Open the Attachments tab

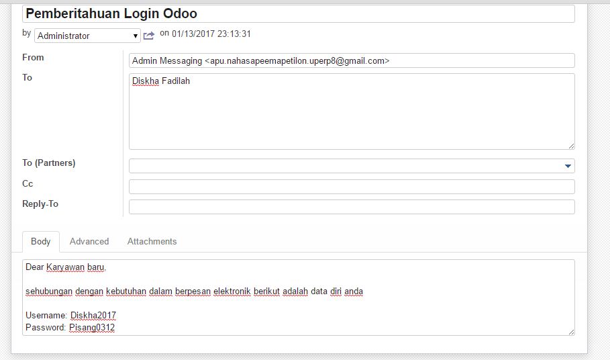[152, 241]
